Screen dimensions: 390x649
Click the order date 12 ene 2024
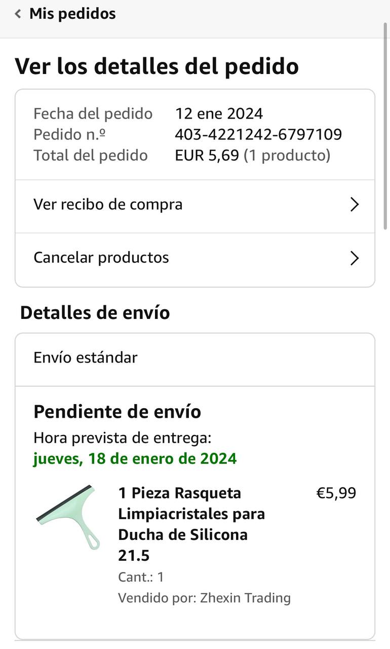pos(219,114)
